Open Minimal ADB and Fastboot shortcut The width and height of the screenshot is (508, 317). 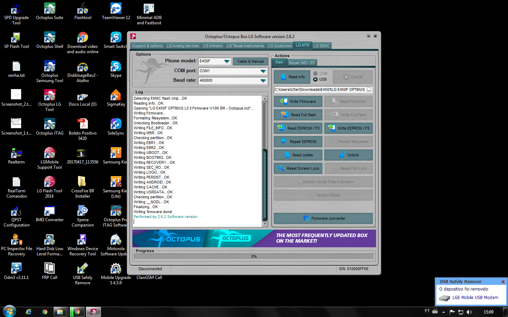click(149, 14)
